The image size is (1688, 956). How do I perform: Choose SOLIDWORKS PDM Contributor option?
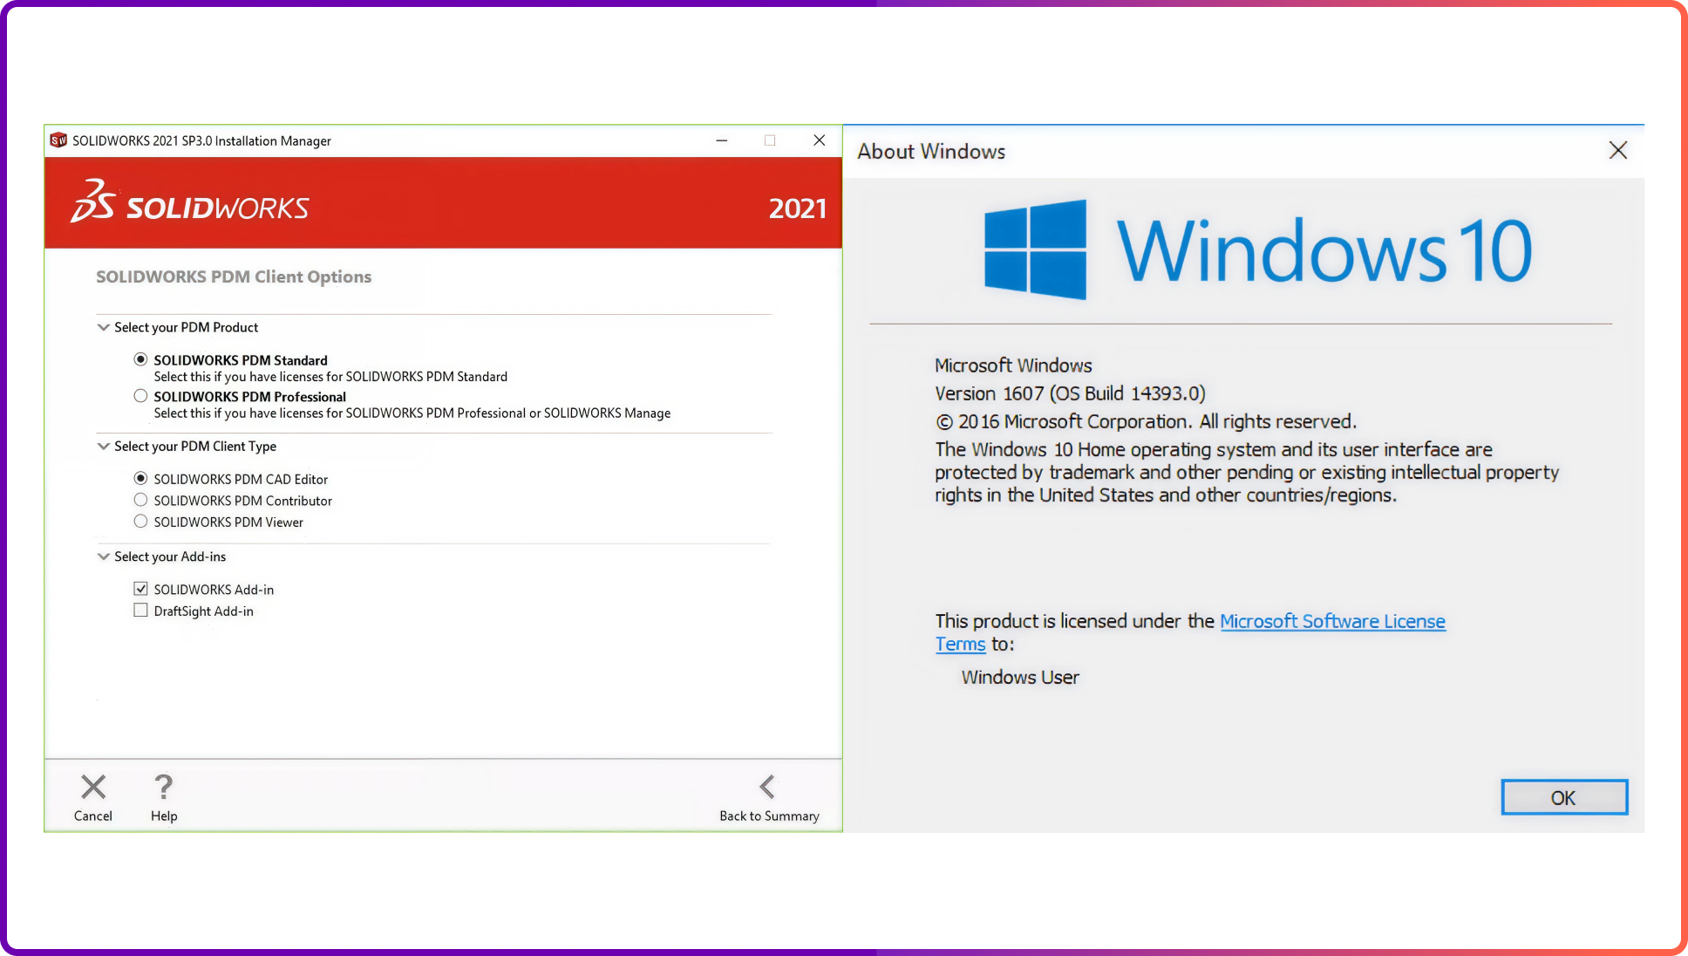click(x=140, y=500)
